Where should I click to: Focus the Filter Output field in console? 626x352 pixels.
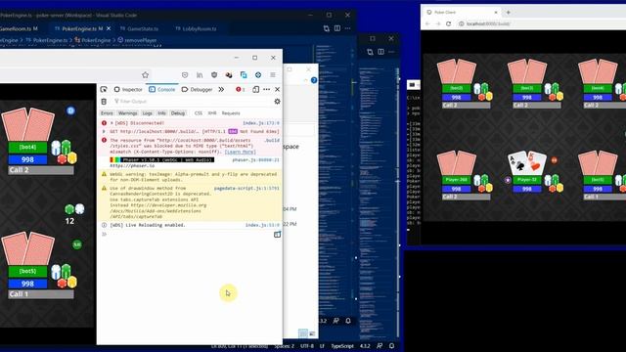point(192,102)
